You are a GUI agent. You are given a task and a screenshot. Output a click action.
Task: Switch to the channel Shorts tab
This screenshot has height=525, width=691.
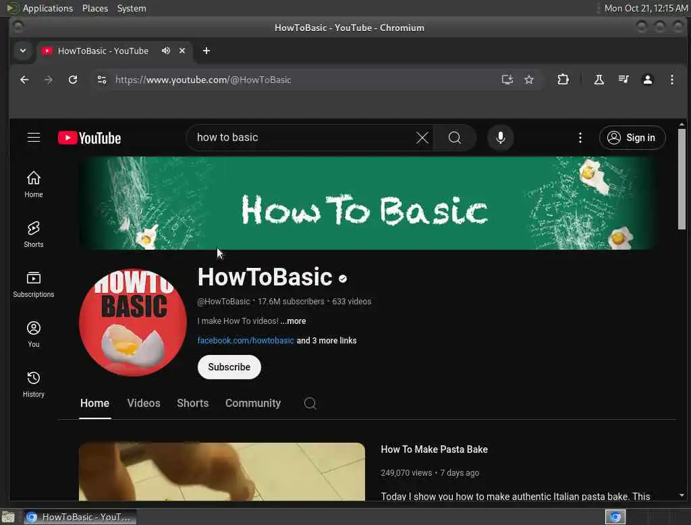192,403
